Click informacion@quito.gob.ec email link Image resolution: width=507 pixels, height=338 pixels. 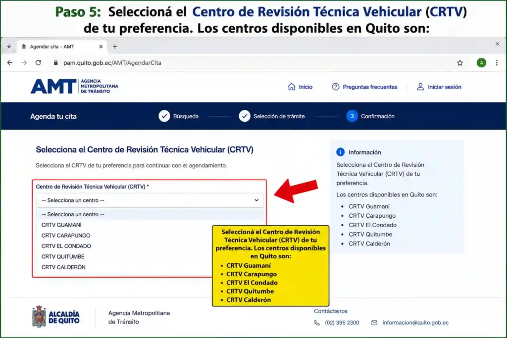point(415,323)
